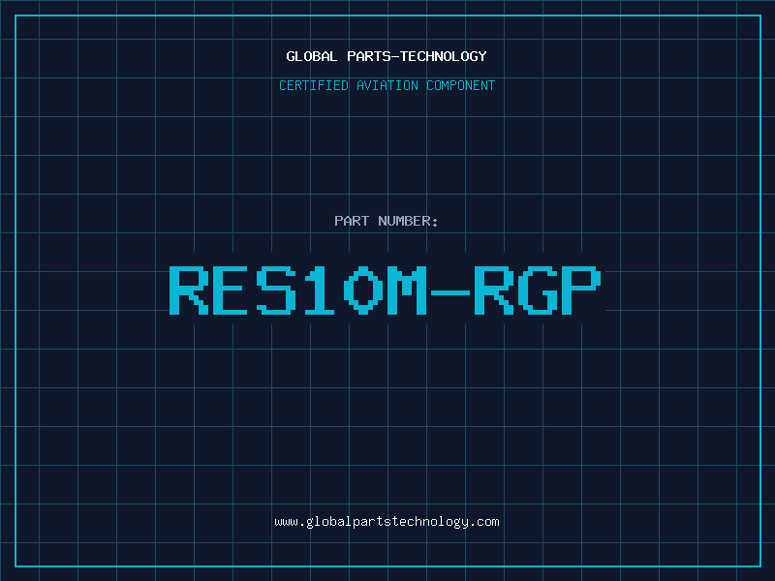Select the RES10M-RGP part number text

(385, 290)
